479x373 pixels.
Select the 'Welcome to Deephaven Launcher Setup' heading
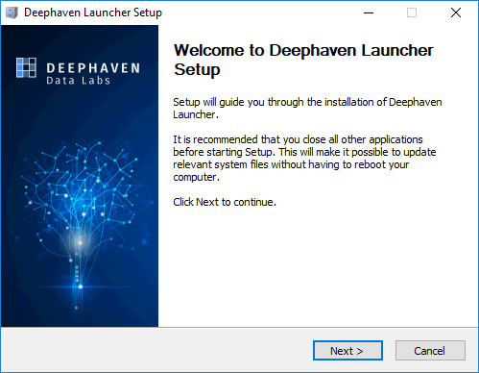303,60
